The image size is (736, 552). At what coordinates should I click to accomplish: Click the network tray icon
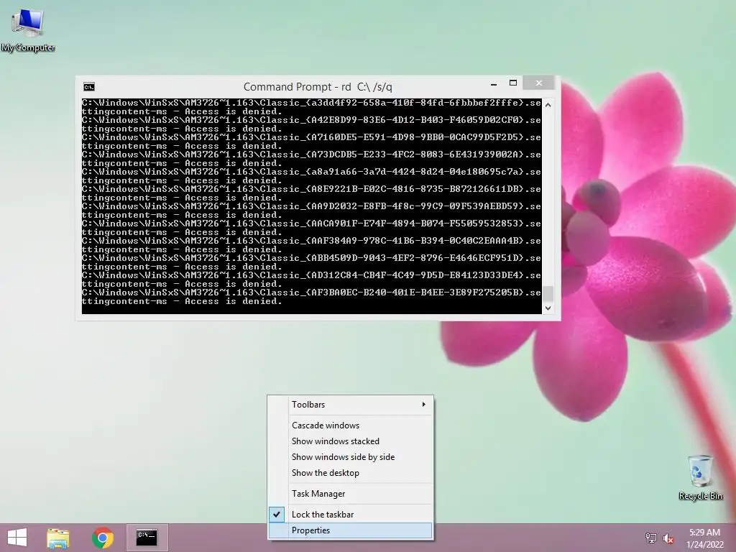pos(650,538)
